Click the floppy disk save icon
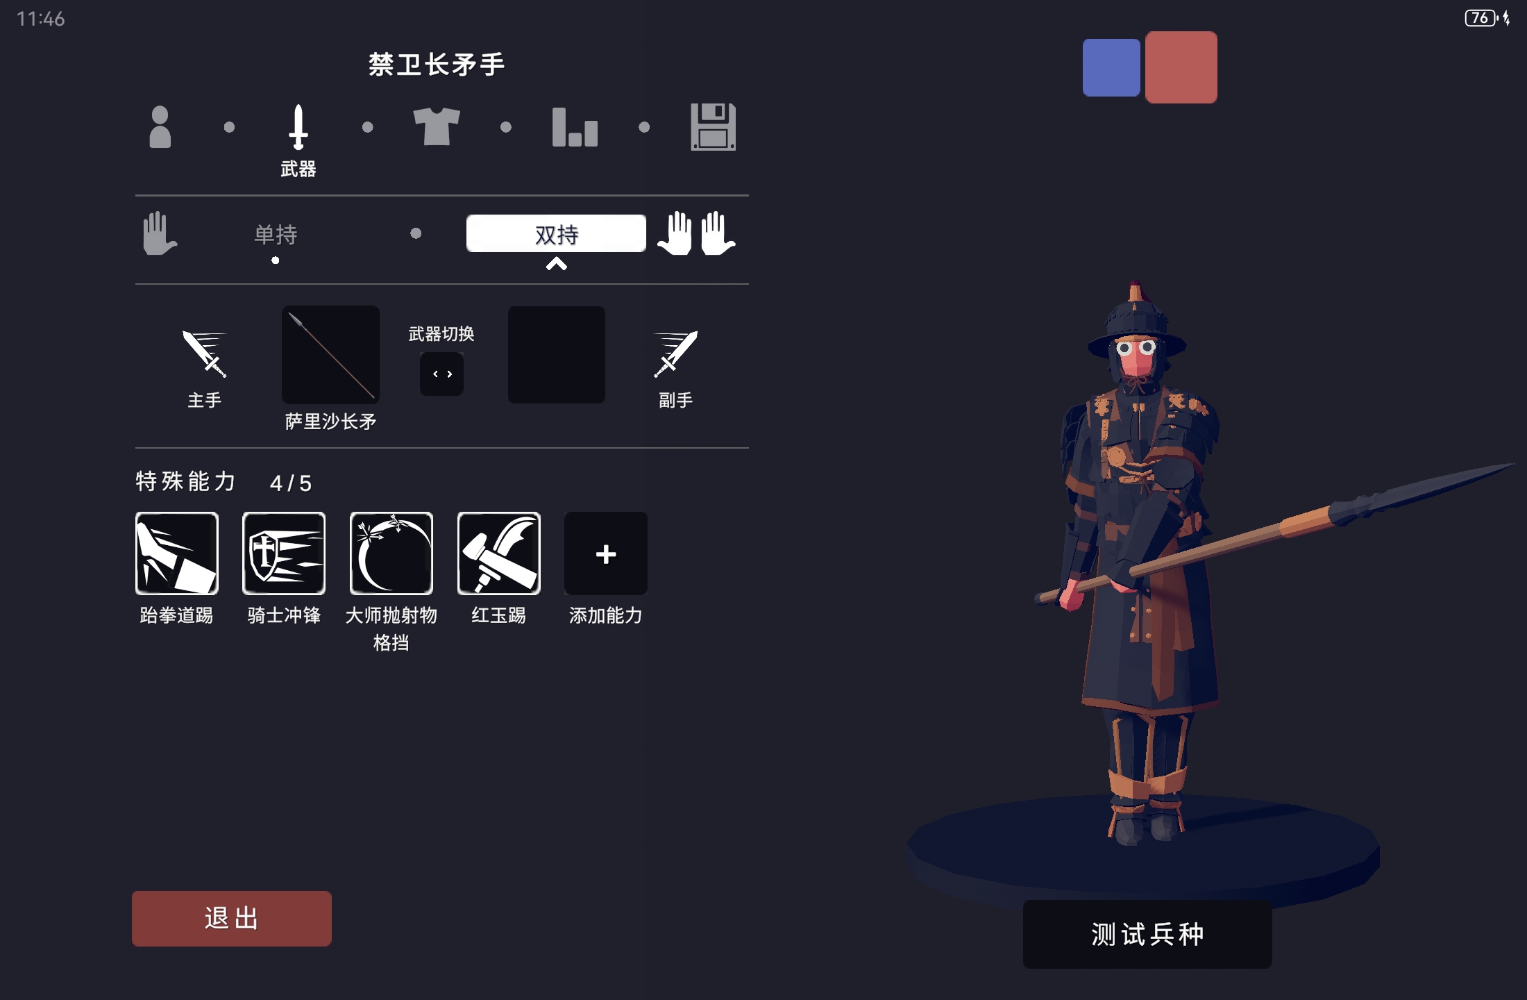 (x=713, y=127)
